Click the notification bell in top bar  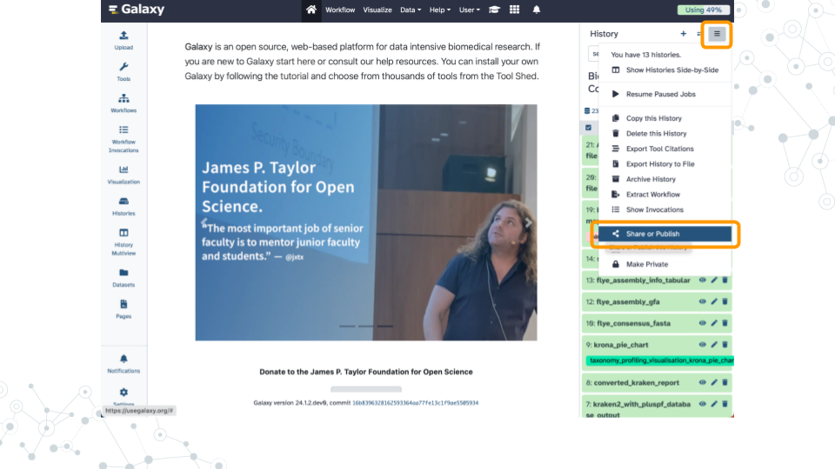point(537,10)
